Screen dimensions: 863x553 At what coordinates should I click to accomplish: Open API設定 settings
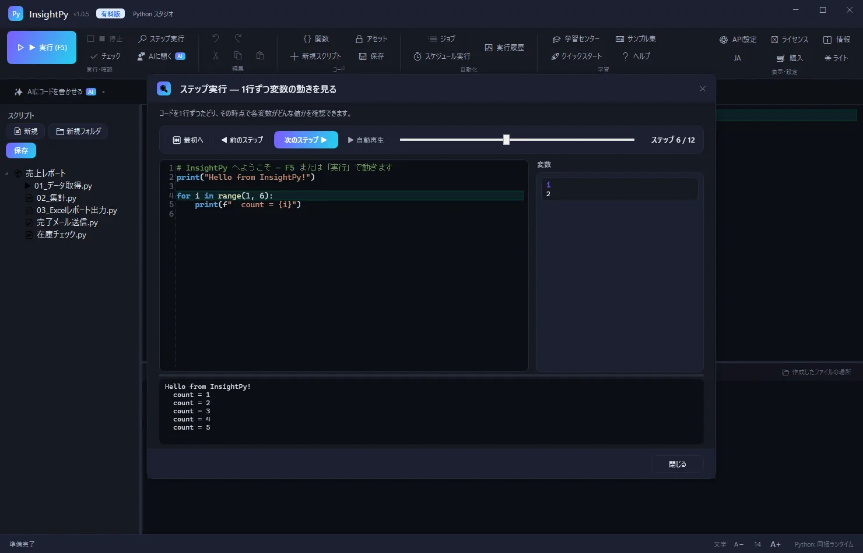(x=738, y=40)
